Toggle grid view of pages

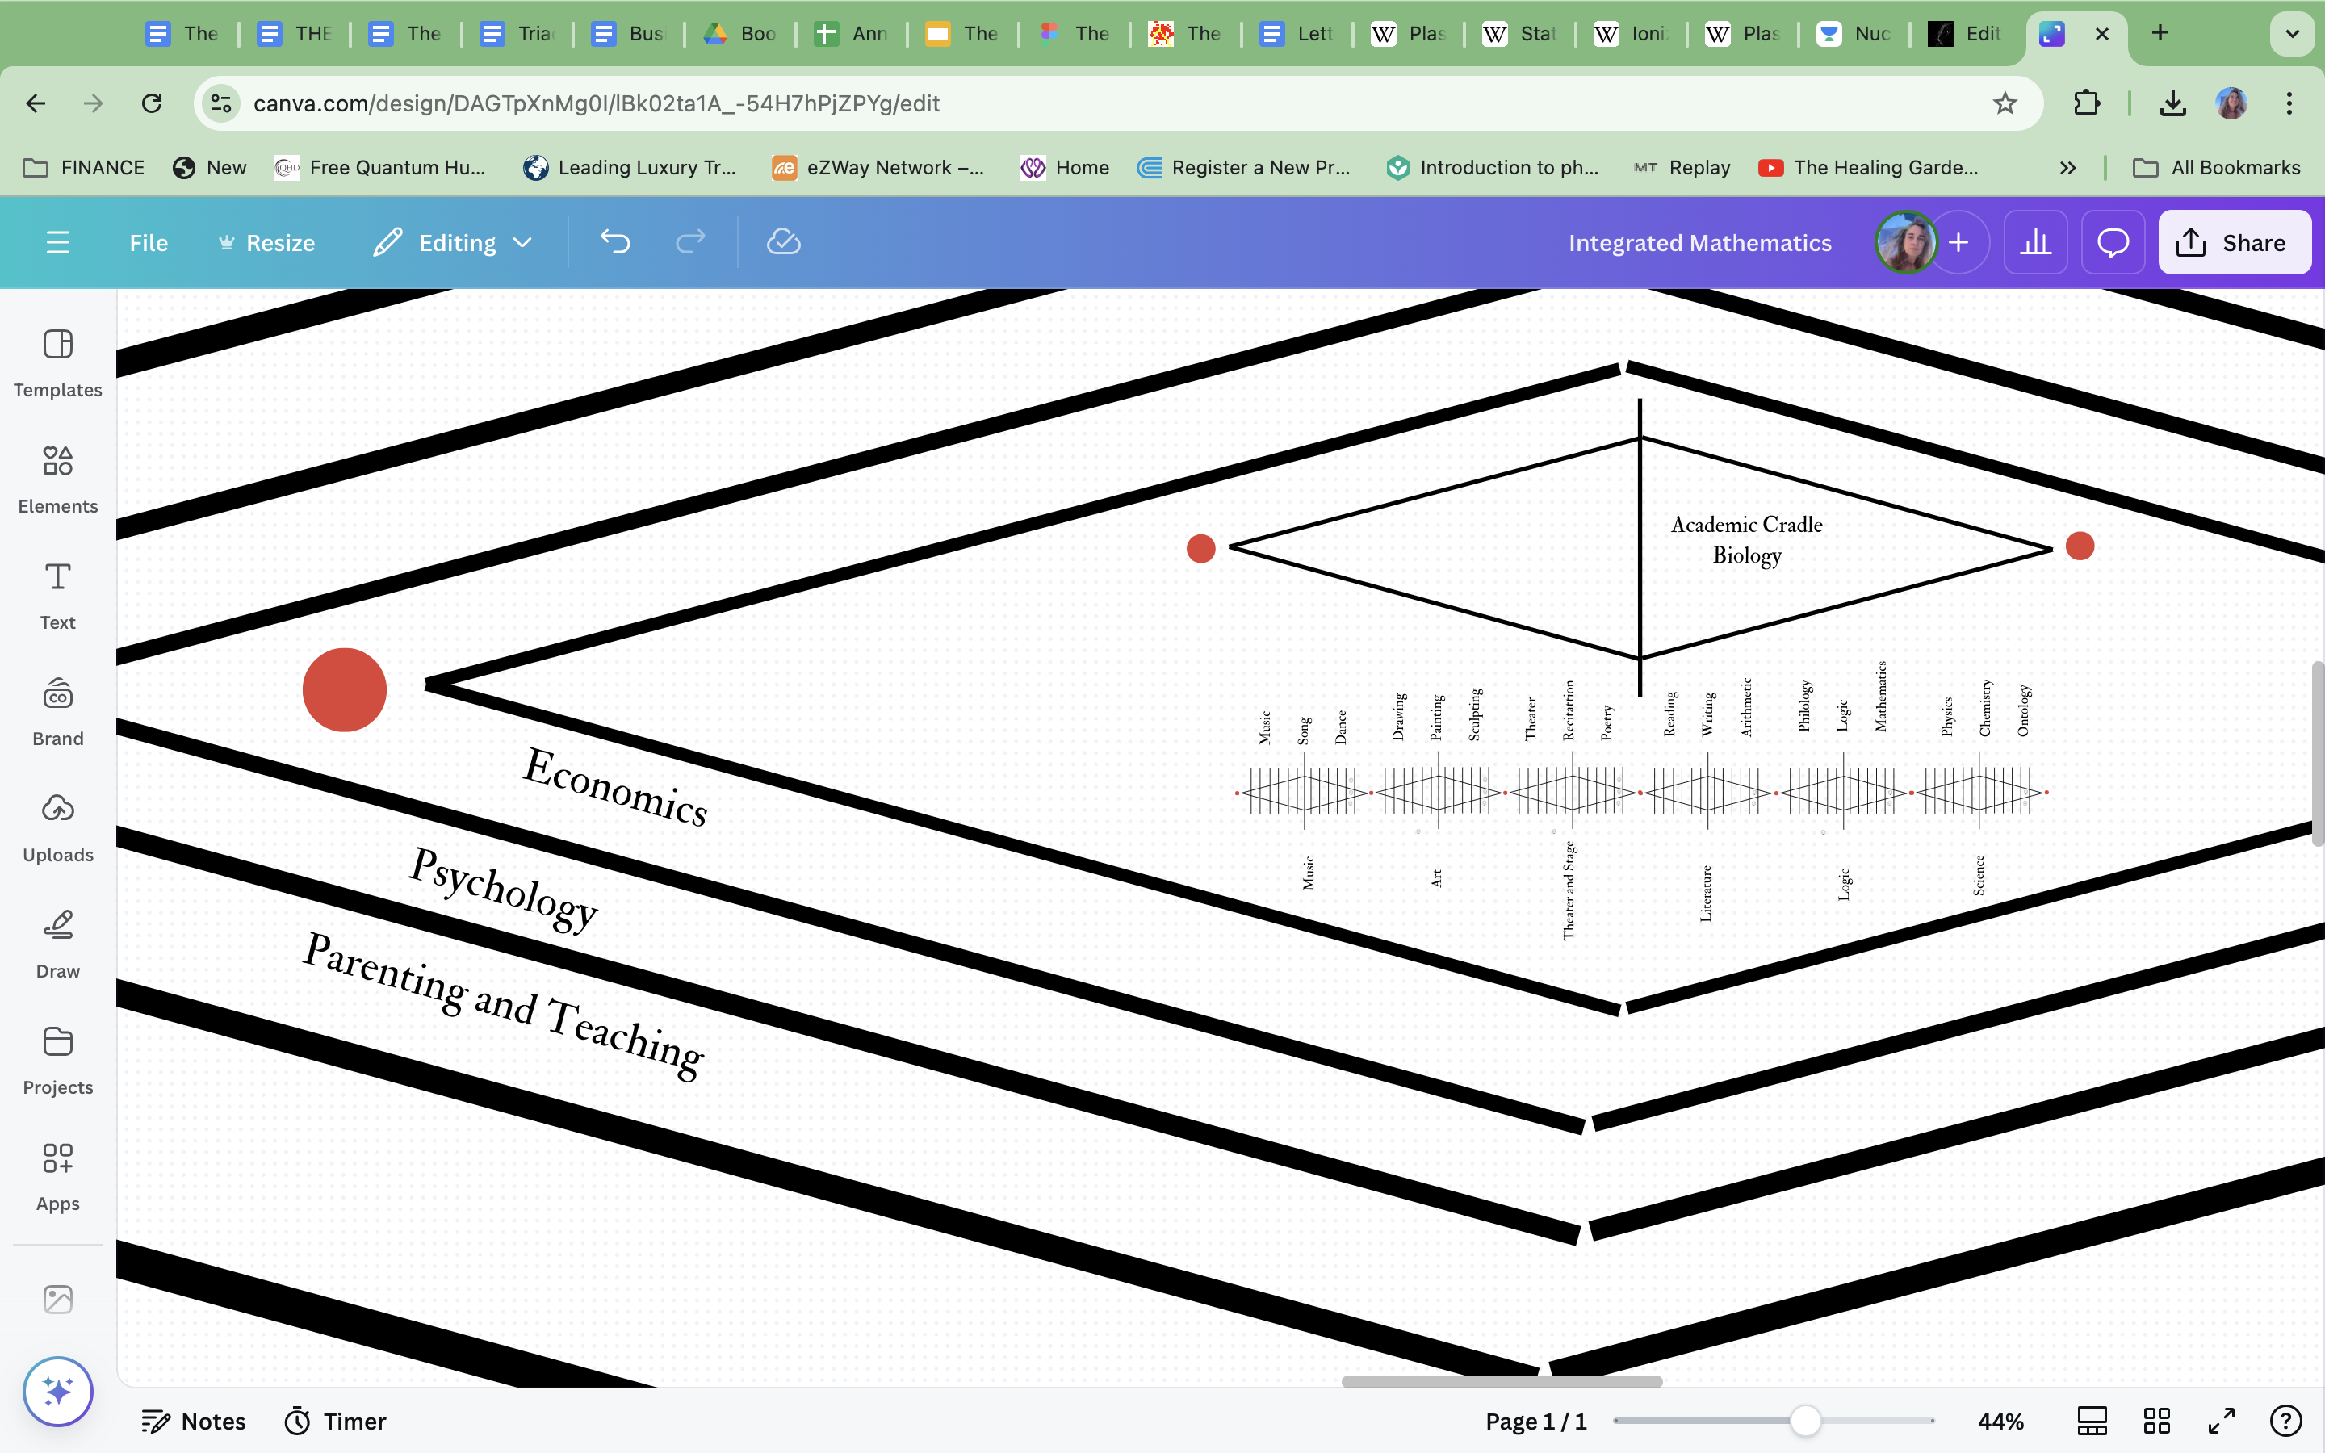[x=2157, y=1421]
